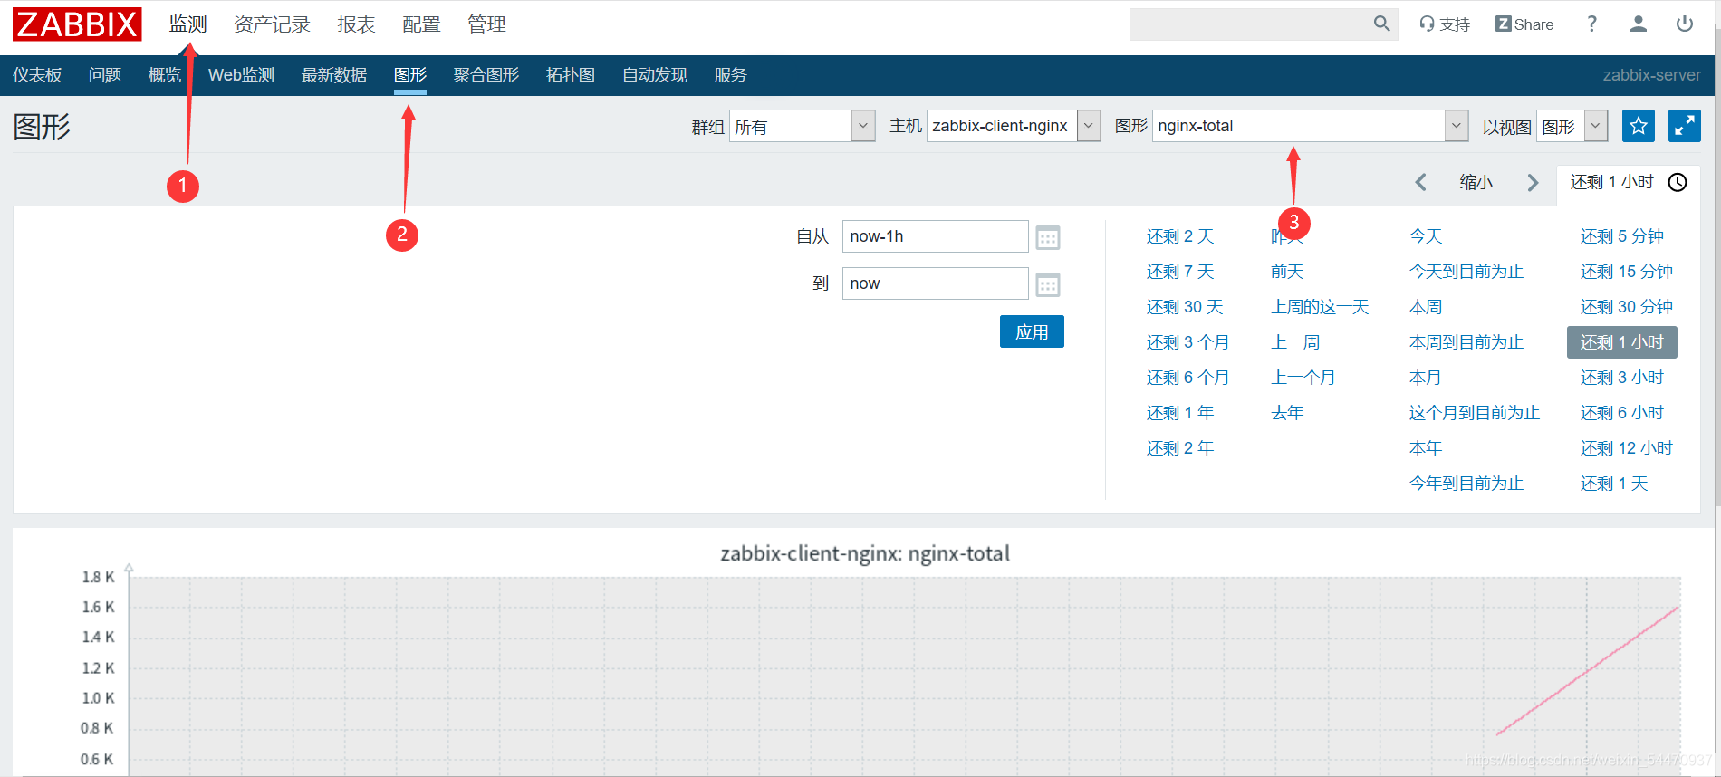Select same day last week (上周的这一天)
The height and width of the screenshot is (777, 1721).
pyautogui.click(x=1320, y=307)
